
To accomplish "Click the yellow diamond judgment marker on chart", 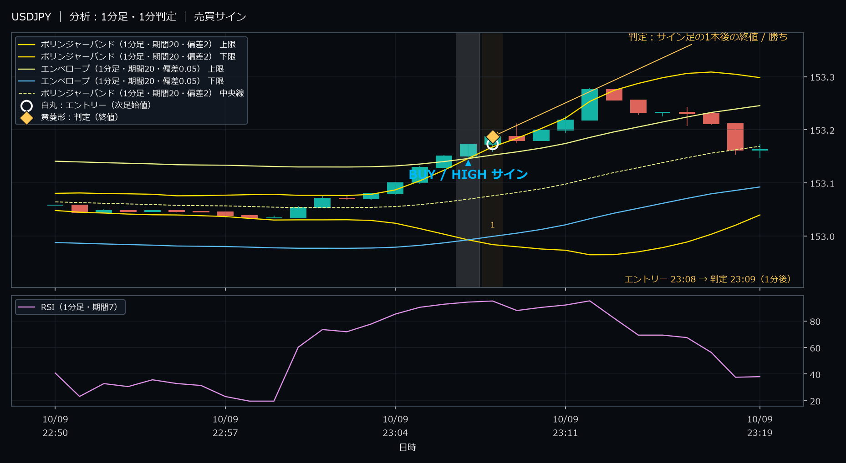I will tap(493, 137).
